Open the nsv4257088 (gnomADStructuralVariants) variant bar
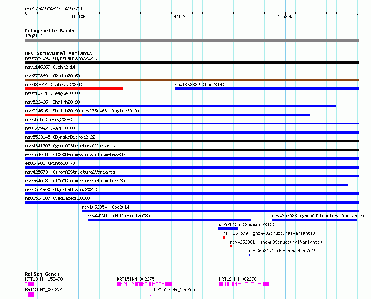The height and width of the screenshot is (299, 371). 314,220
